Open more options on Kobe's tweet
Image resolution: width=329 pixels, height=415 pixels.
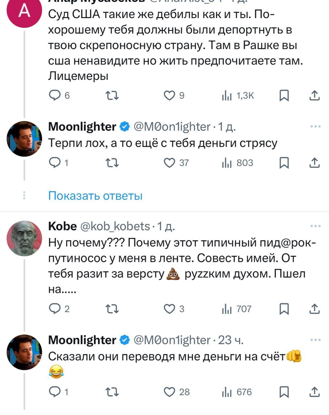[315, 226]
